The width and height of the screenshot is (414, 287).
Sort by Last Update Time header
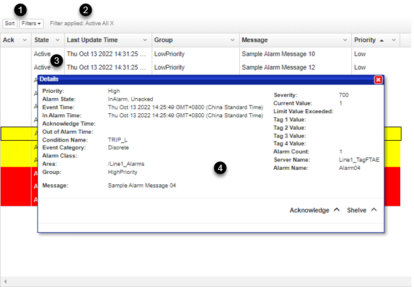(92, 40)
